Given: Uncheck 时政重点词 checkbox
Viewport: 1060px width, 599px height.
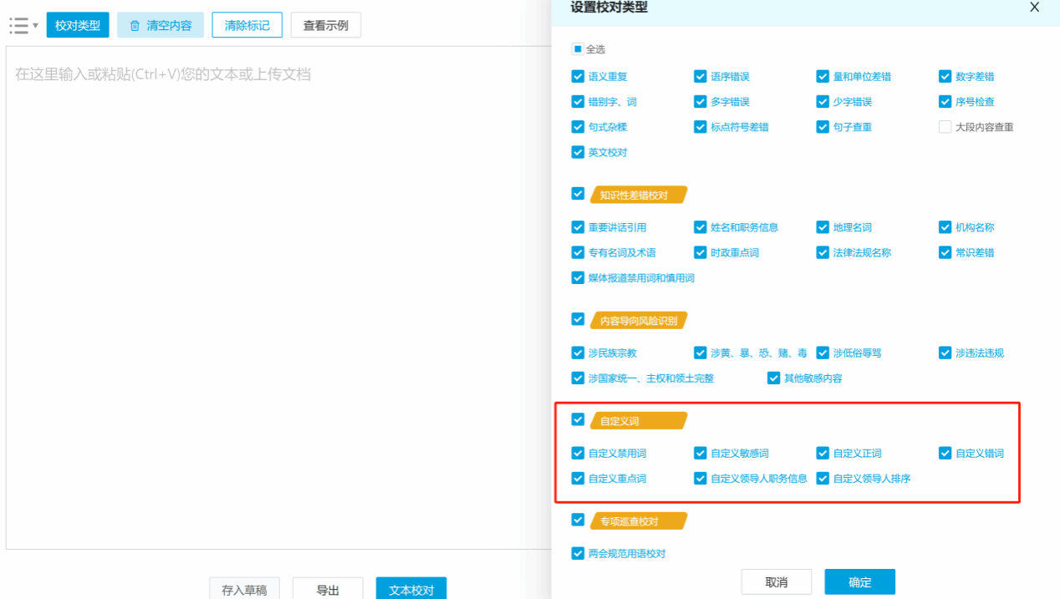Looking at the screenshot, I should coord(701,252).
